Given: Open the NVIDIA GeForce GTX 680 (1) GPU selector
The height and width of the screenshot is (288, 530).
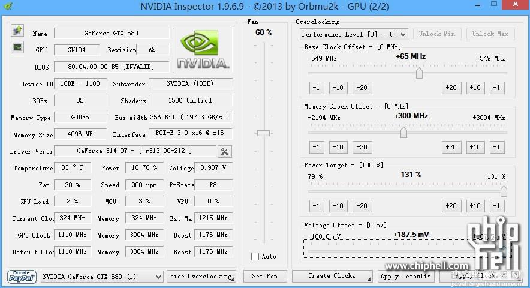Looking at the screenshot, I should click(102, 277).
